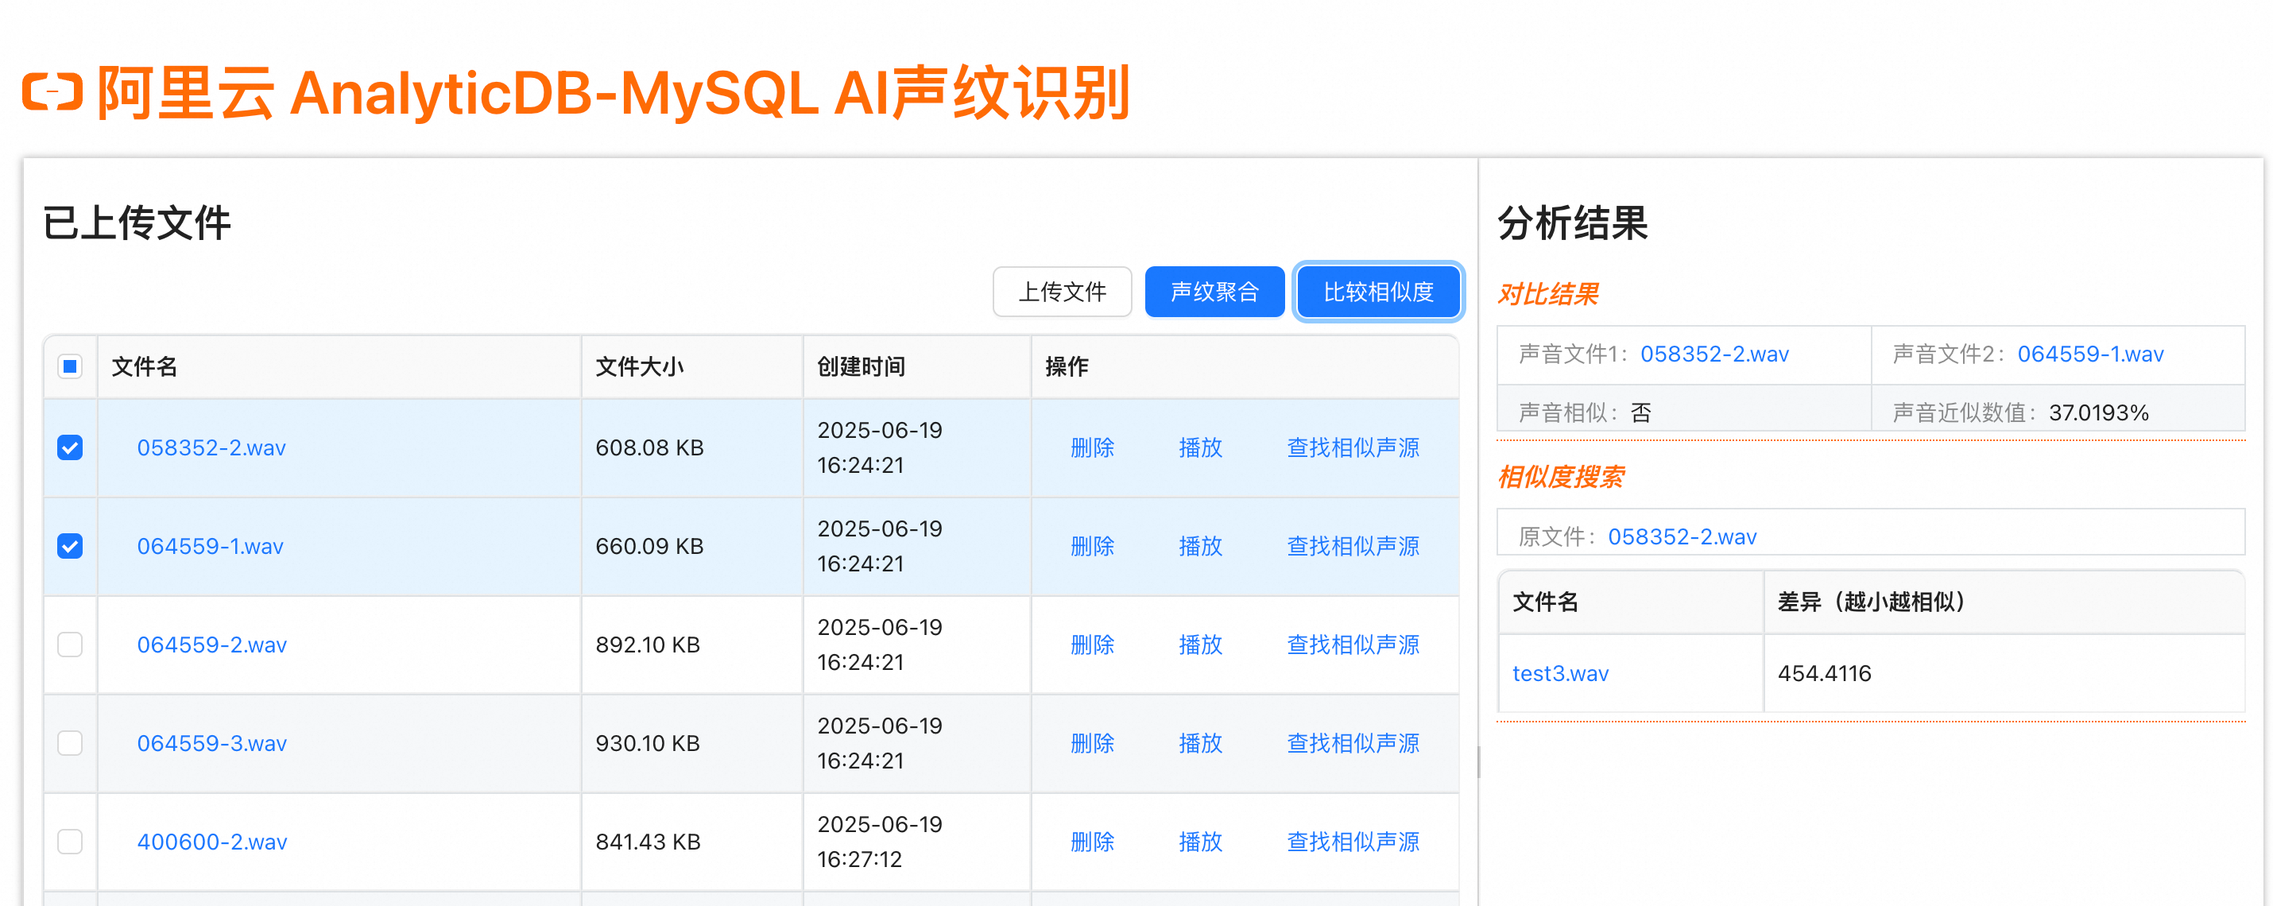The image size is (2273, 906).
Task: Select the 064559-3.wav row checkbox
Action: click(70, 743)
